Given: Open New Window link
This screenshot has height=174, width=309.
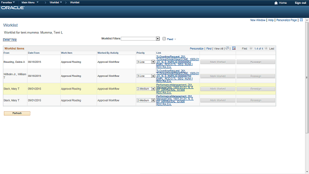Looking at the screenshot, I should (258, 20).
